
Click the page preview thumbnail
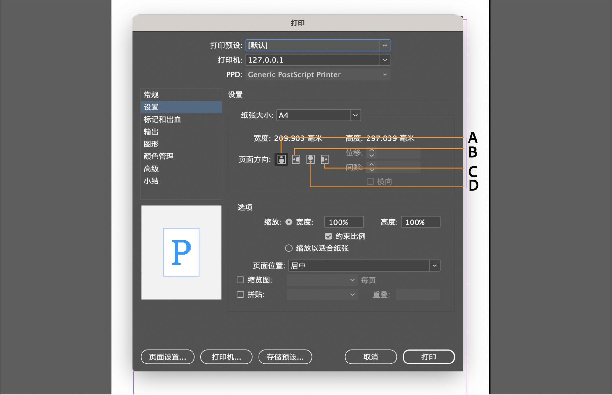(181, 252)
